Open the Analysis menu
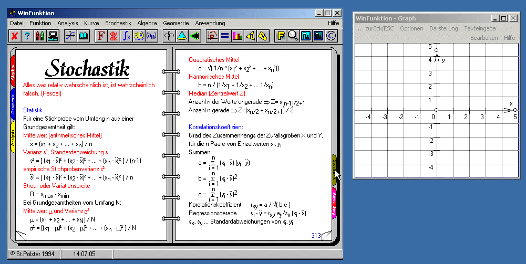The width and height of the screenshot is (526, 264). (67, 23)
